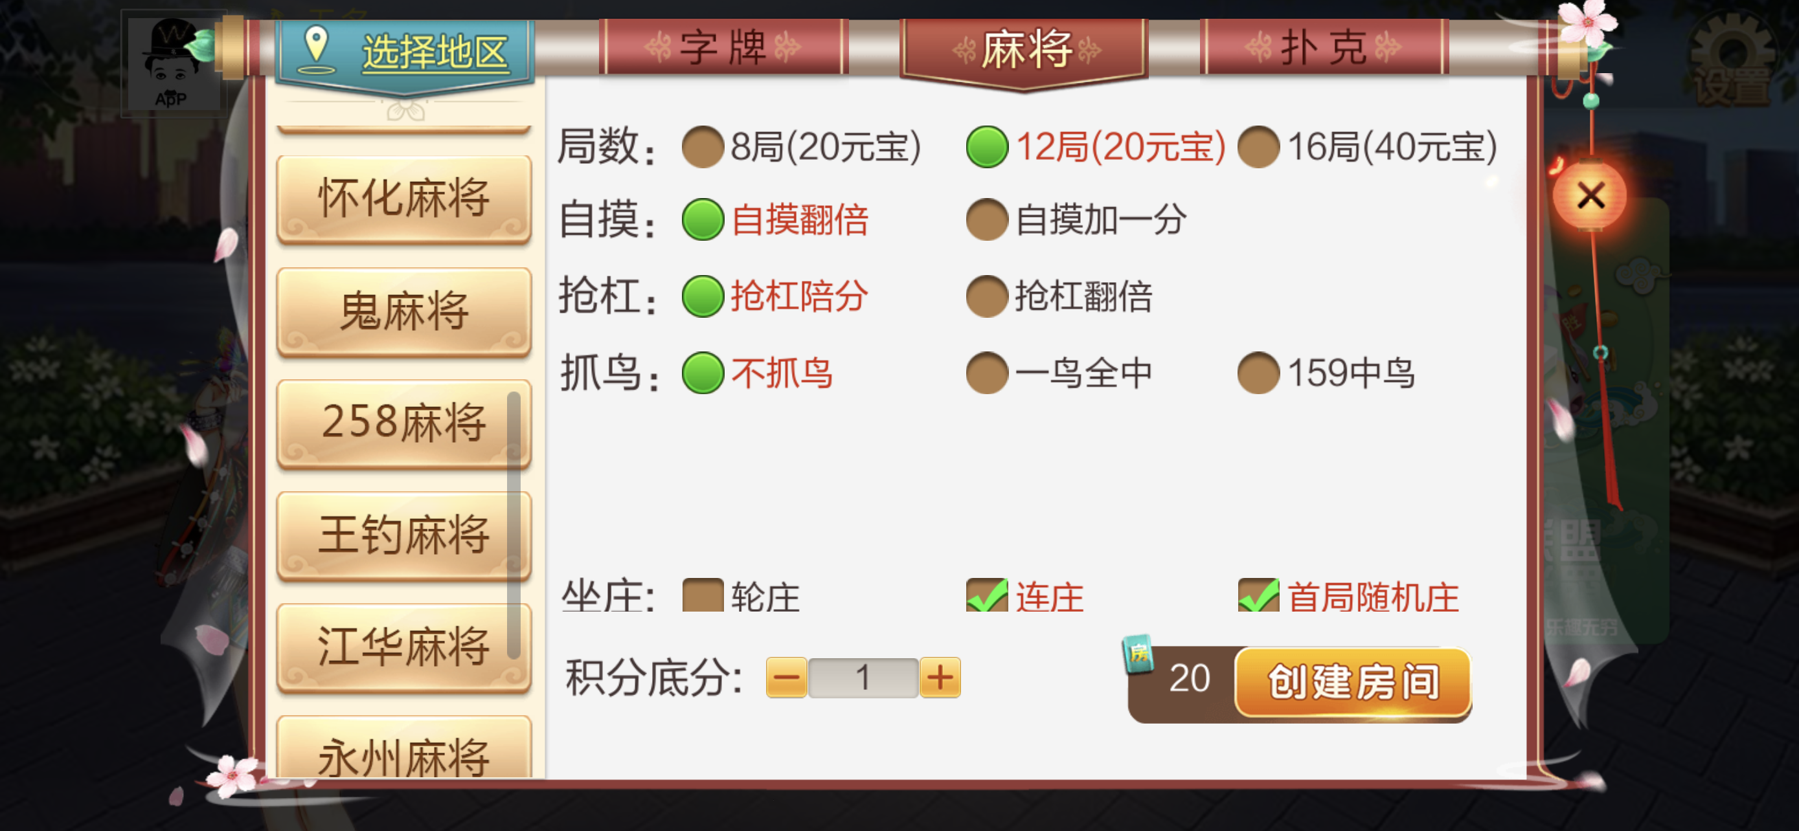
Task: Select 一鸟全中 bird option
Action: 1059,373
